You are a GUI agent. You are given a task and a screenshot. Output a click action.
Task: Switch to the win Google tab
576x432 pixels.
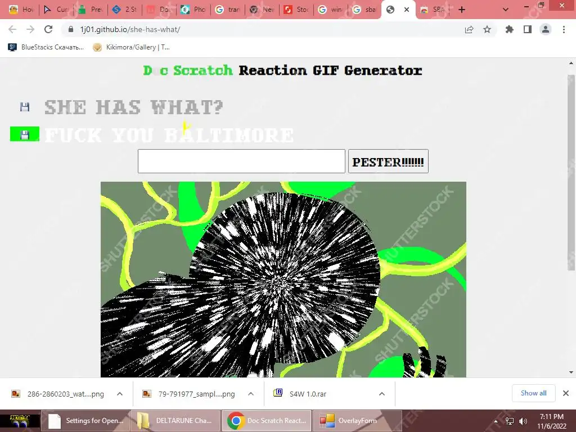click(330, 10)
